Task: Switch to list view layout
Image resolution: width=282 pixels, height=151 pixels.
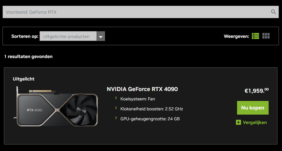Action: tap(256, 36)
